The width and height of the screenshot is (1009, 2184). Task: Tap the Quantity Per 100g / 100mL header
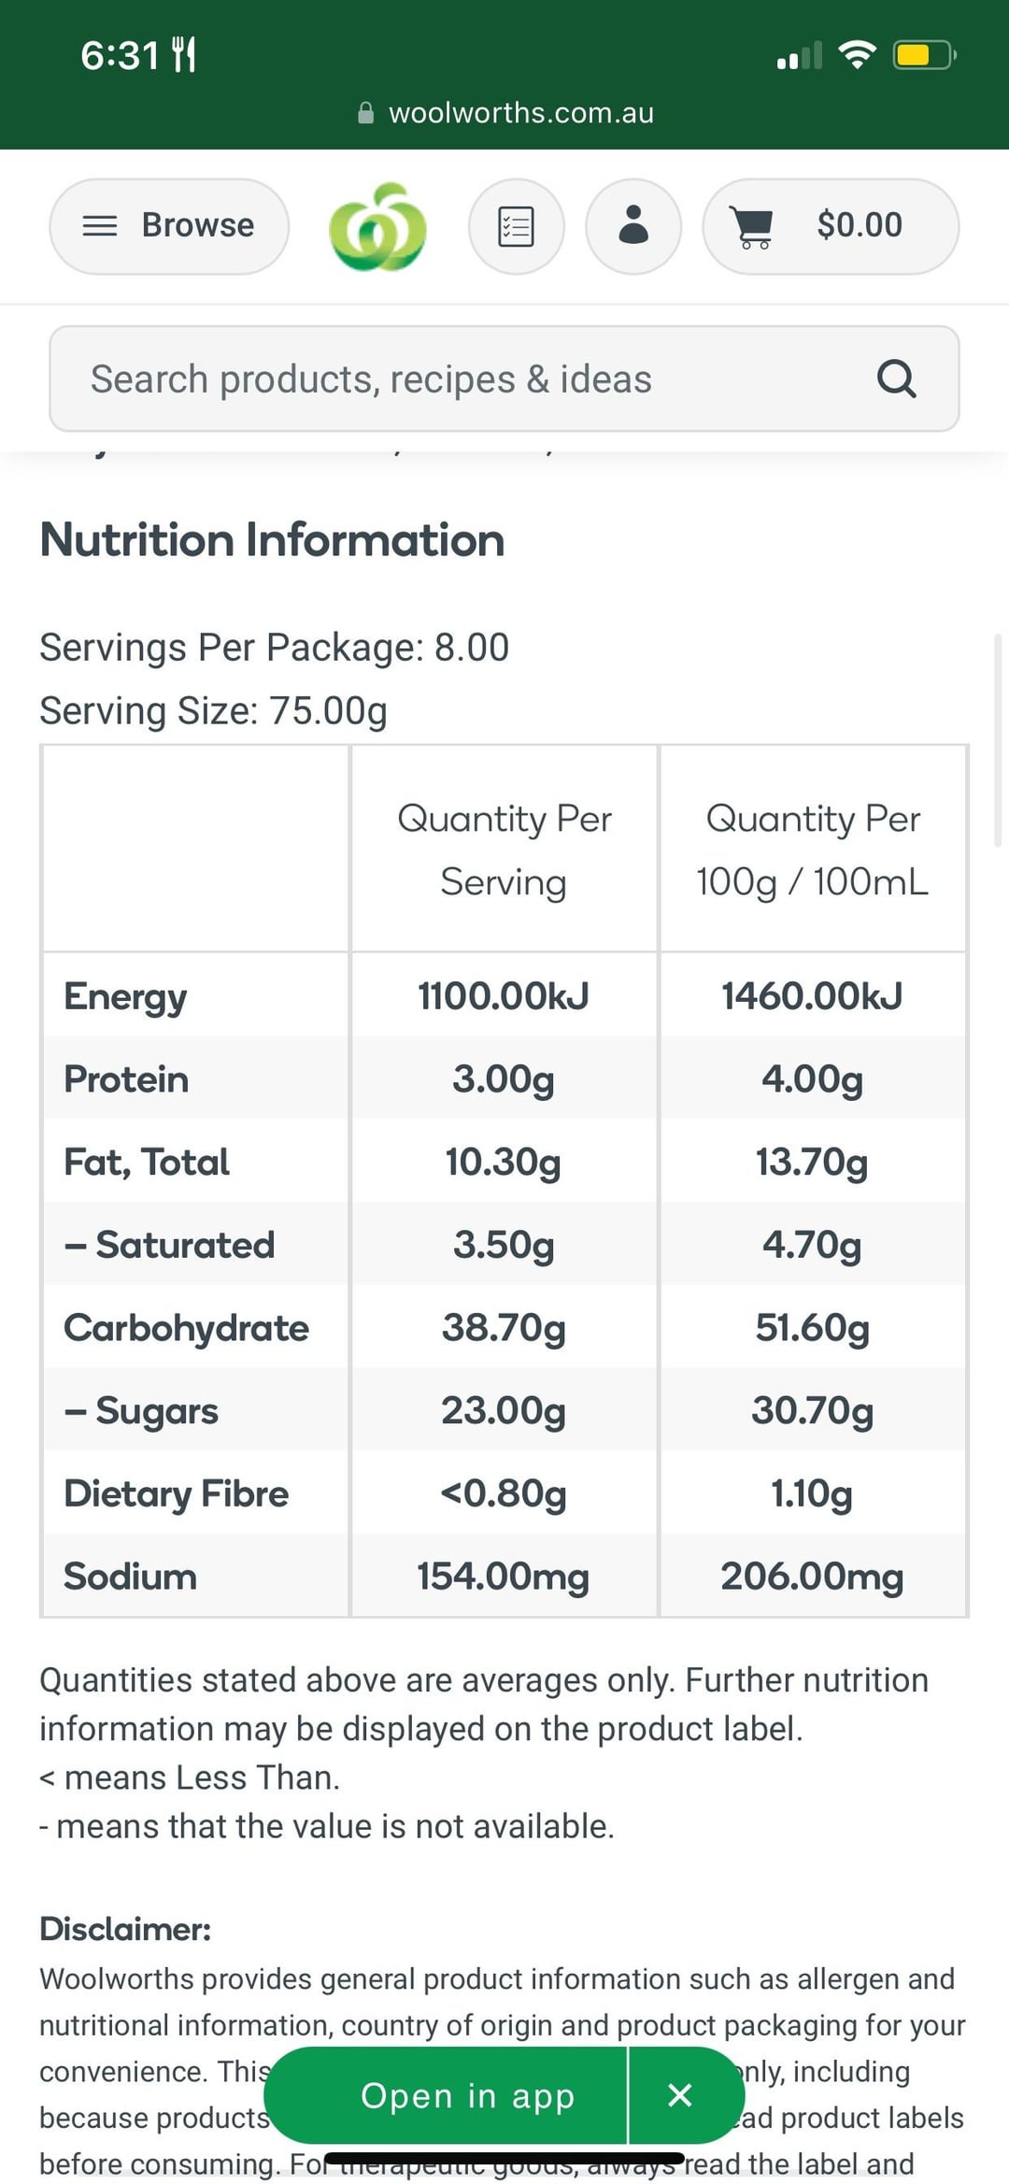812,849
